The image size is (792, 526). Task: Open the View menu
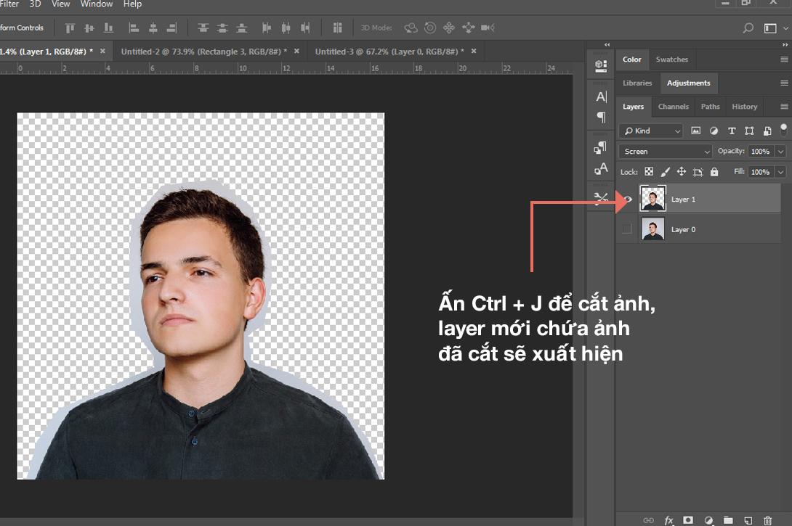[60, 4]
